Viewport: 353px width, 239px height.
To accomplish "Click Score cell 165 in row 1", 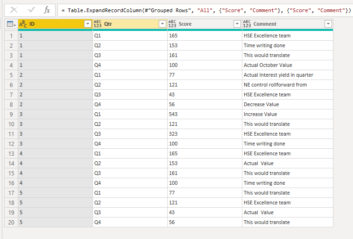I will click(x=205, y=36).
